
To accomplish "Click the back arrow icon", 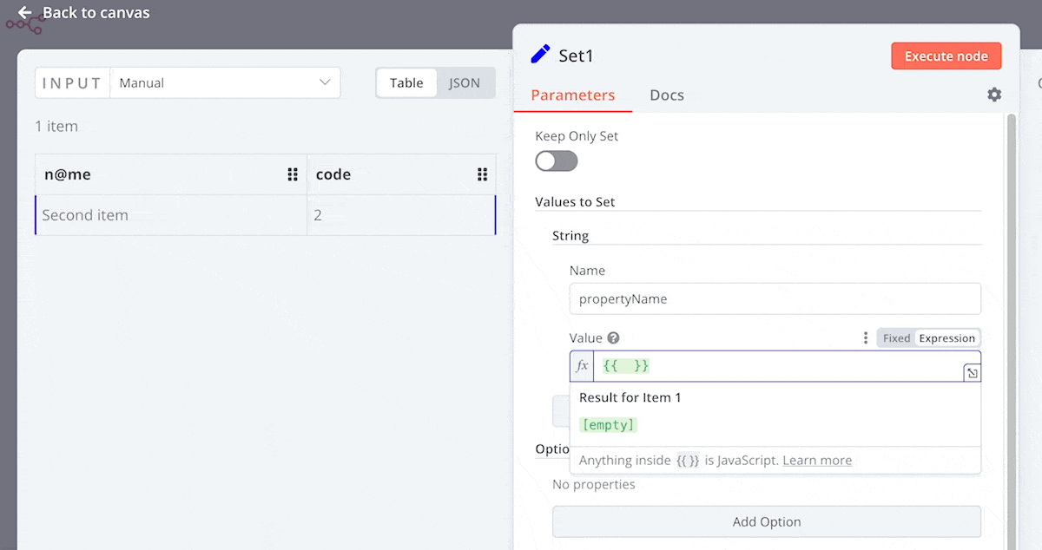I will click(24, 13).
